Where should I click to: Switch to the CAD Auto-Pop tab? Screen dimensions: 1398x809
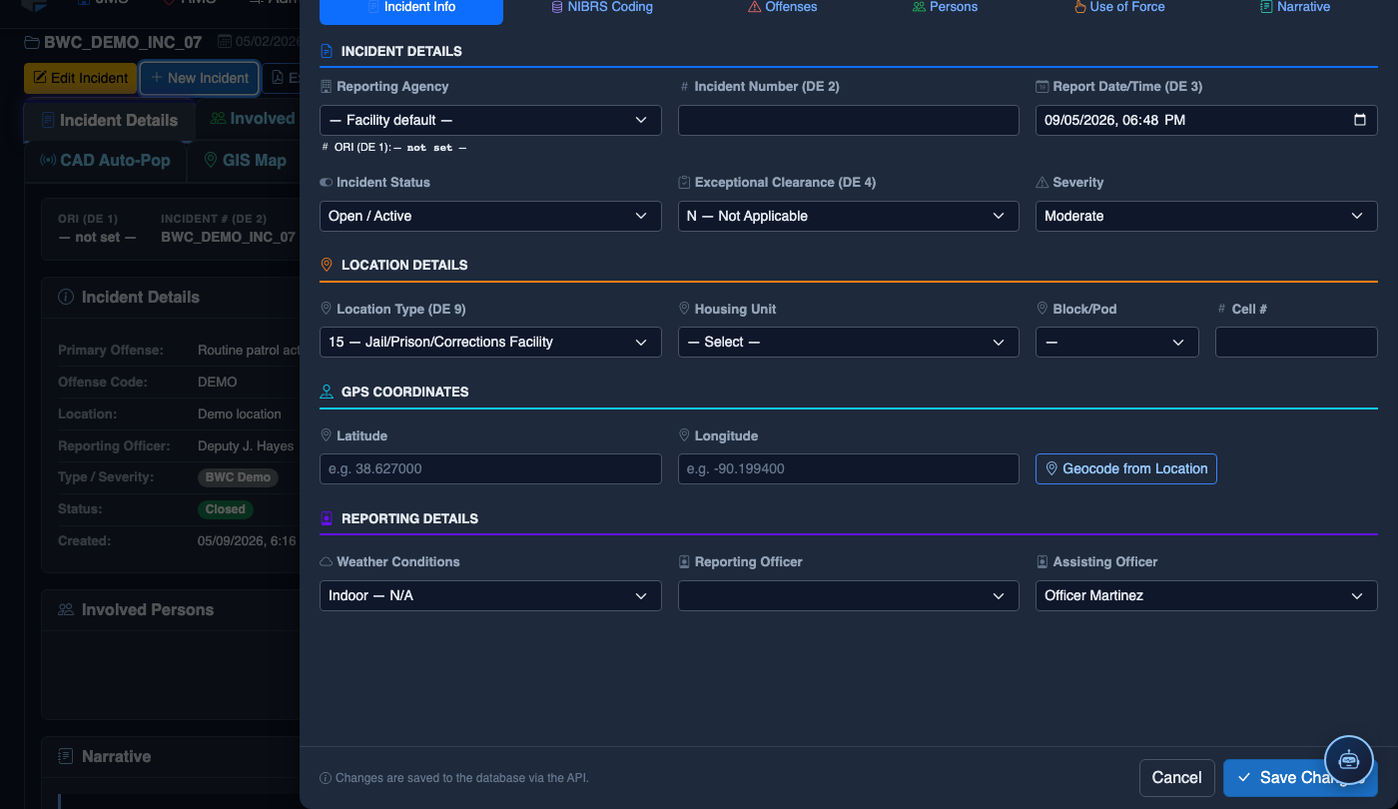coord(105,161)
